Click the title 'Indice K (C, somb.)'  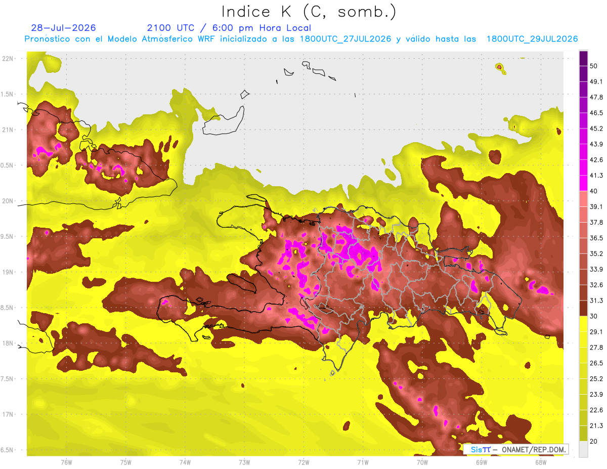(309, 12)
